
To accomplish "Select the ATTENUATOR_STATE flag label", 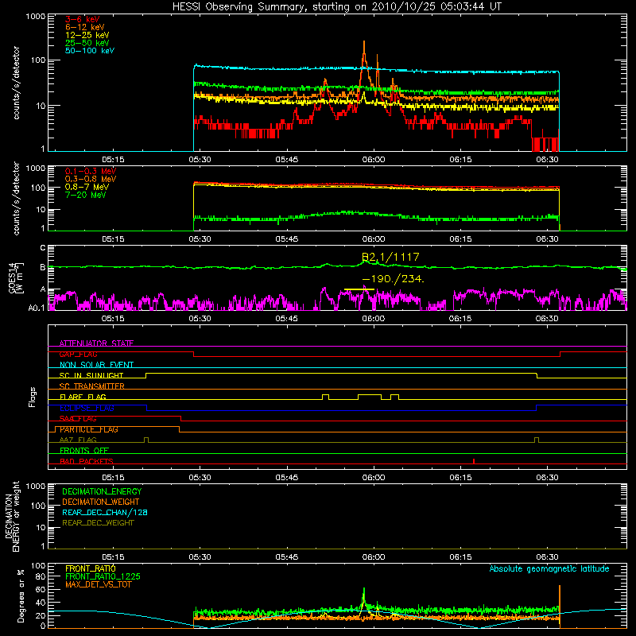I will [x=96, y=343].
